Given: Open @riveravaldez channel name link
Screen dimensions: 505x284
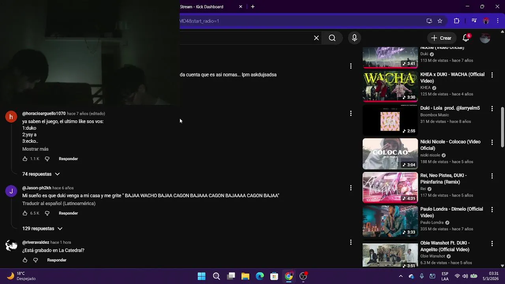Looking at the screenshot, I should [x=36, y=242].
